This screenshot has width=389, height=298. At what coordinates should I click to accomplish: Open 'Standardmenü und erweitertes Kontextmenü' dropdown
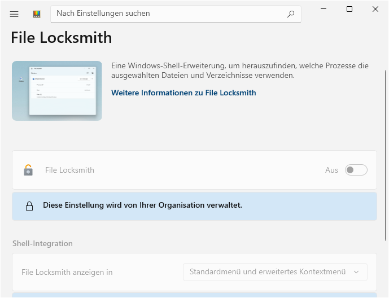tap(275, 272)
